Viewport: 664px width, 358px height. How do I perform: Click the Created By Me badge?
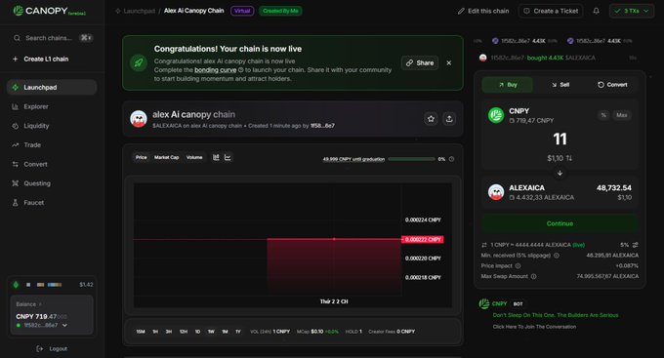pyautogui.click(x=280, y=11)
